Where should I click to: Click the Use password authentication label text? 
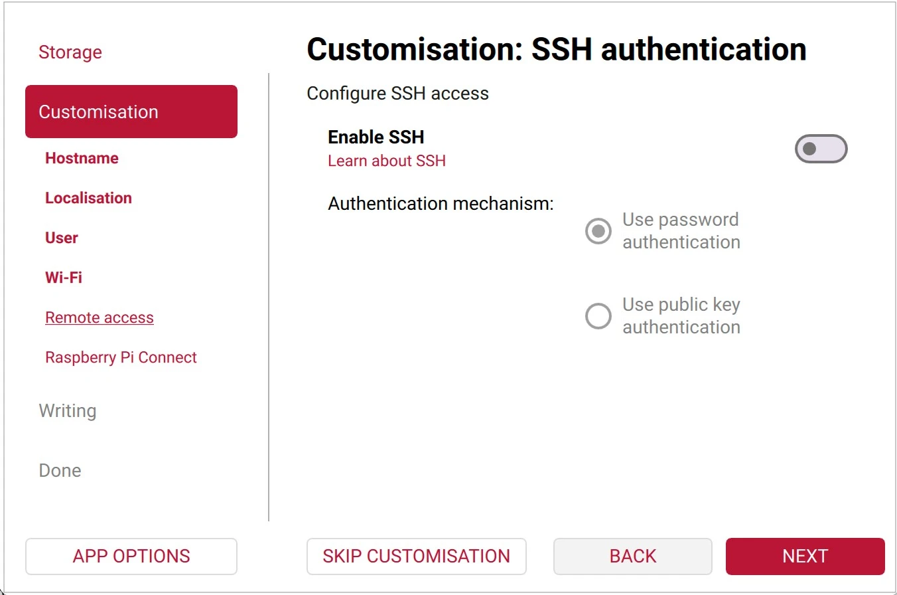[x=681, y=230]
